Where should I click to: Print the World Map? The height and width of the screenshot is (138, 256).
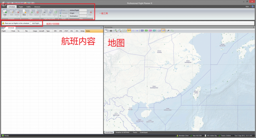click(111, 31)
